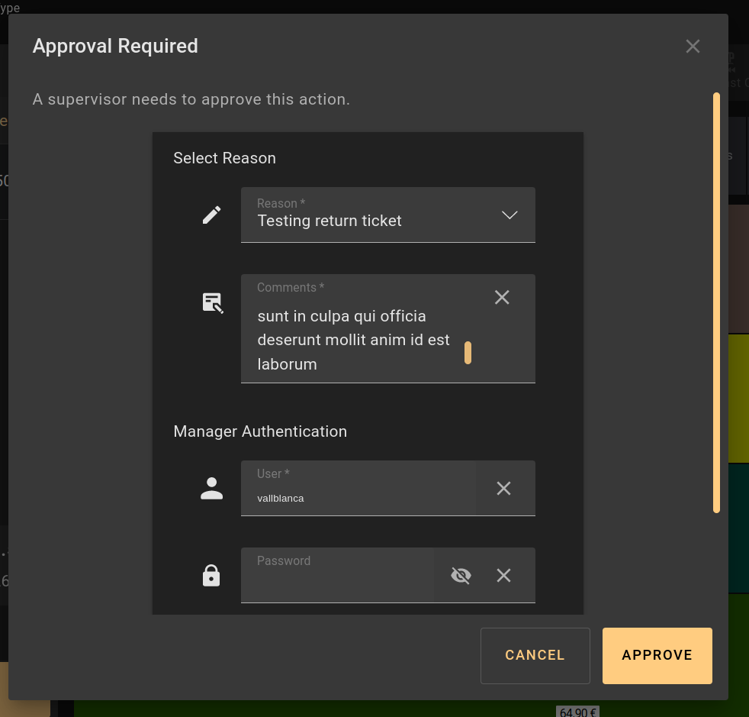Open the Reason dropdown
This screenshot has width=749, height=717.
tap(388, 215)
